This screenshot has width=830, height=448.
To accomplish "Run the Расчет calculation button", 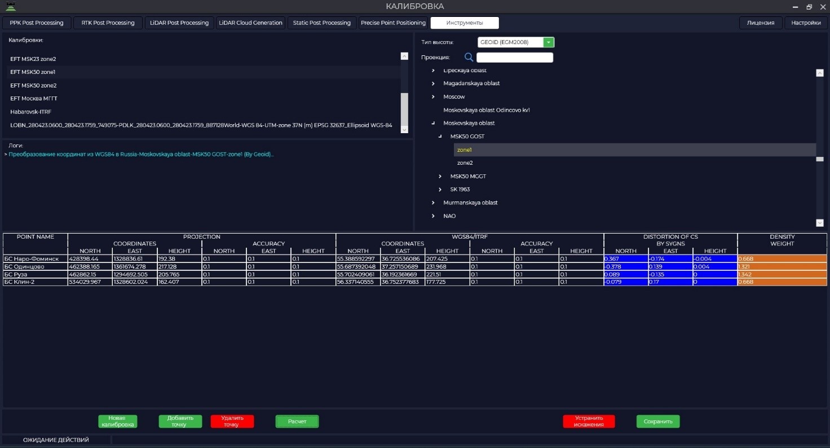I will [297, 421].
